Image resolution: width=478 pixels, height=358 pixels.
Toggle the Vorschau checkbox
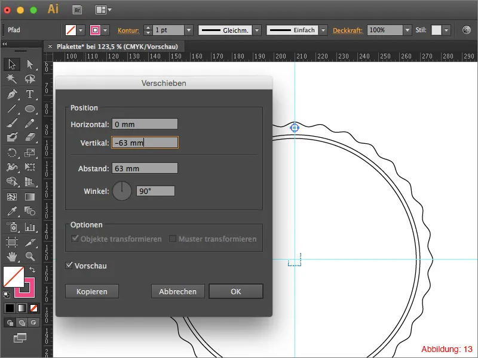pyautogui.click(x=69, y=265)
